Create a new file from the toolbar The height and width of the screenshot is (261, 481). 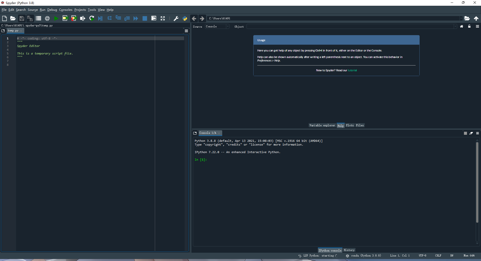(x=4, y=18)
